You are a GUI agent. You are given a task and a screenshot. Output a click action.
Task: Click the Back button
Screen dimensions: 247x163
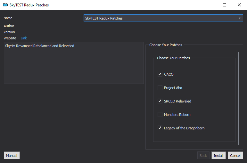click(x=203, y=156)
